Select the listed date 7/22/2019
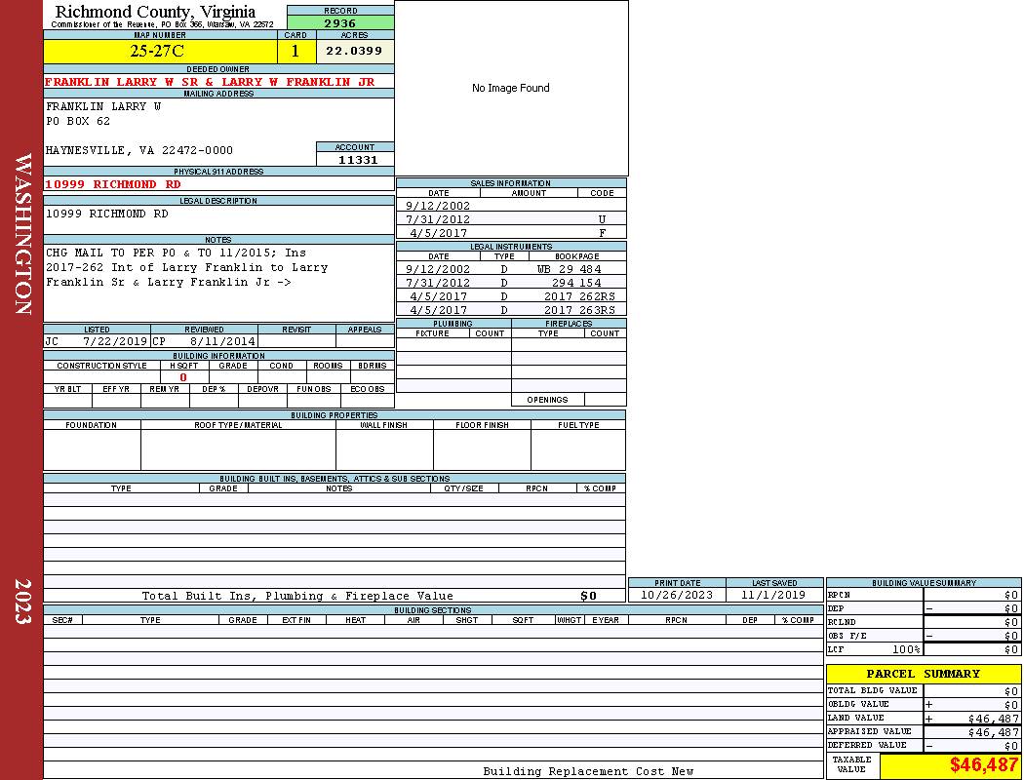Screen dimensions: 1024x780 (114, 341)
